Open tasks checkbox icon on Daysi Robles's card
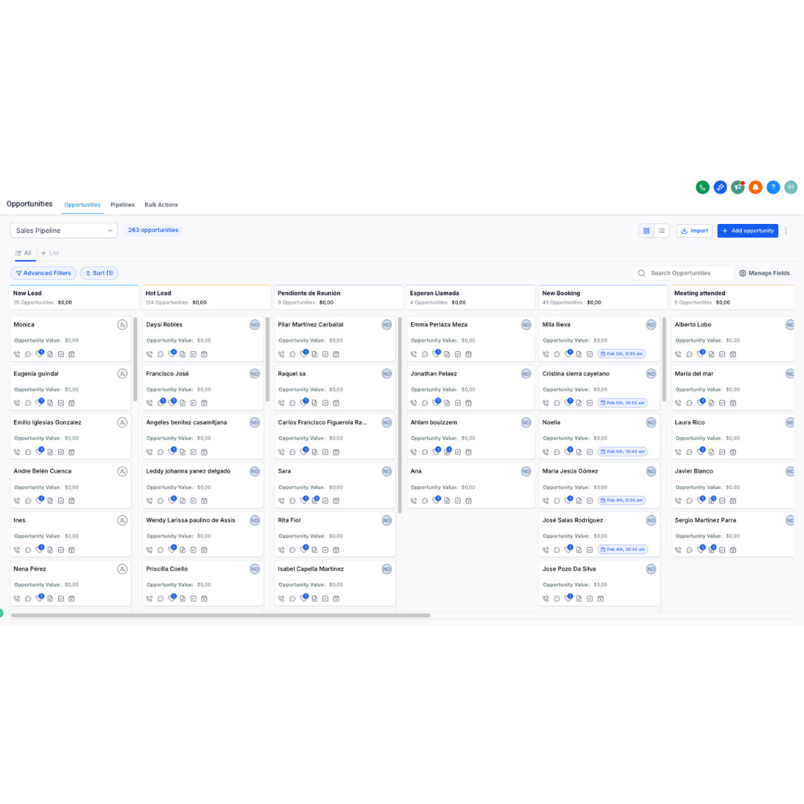This screenshot has width=804, height=804. (194, 354)
